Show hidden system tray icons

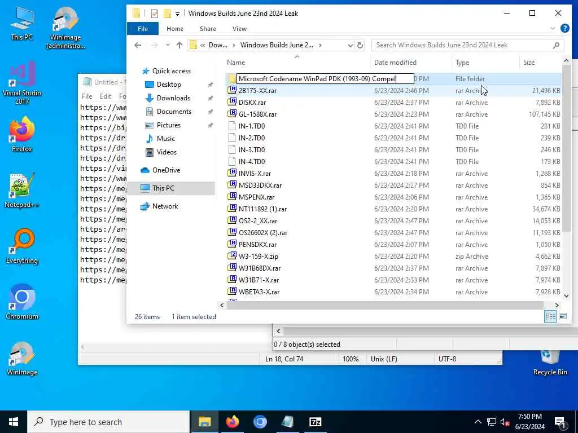click(478, 422)
